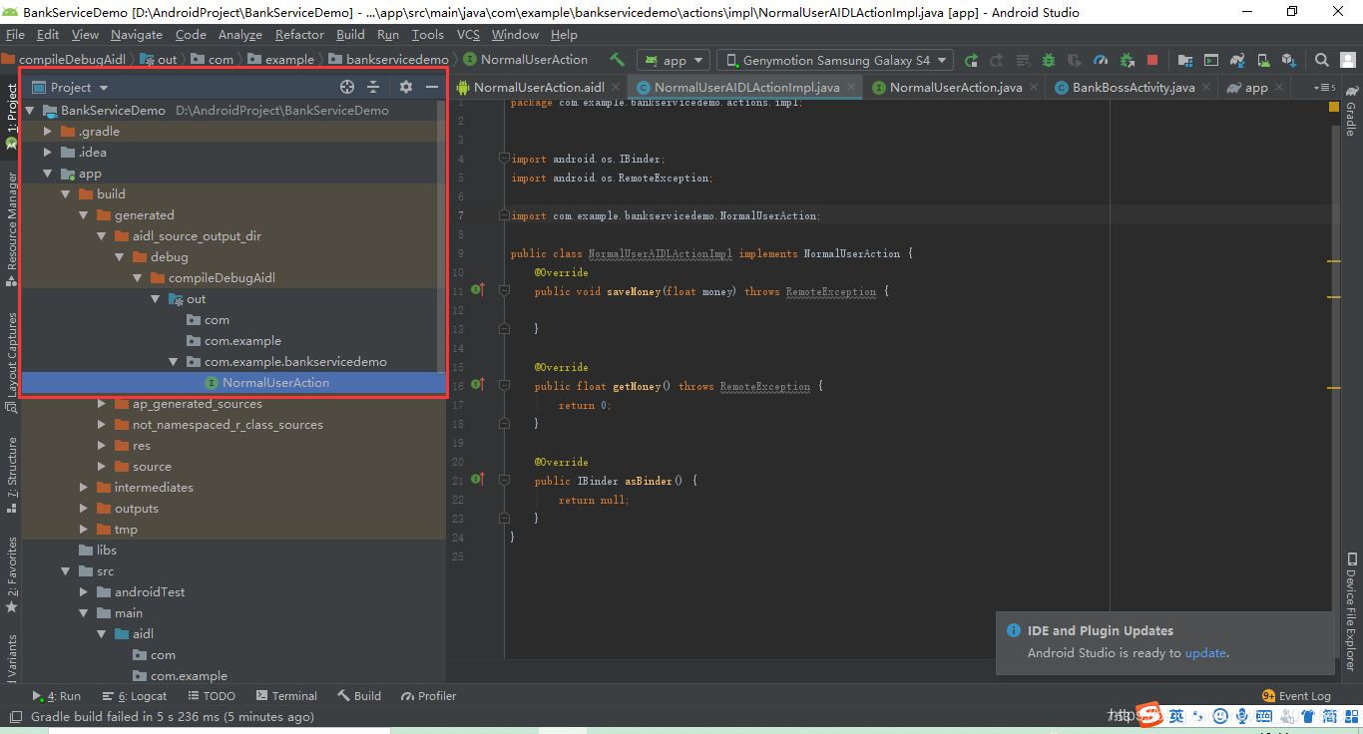This screenshot has width=1363, height=734.
Task: Click the green Debug bug icon
Action: click(x=1049, y=60)
